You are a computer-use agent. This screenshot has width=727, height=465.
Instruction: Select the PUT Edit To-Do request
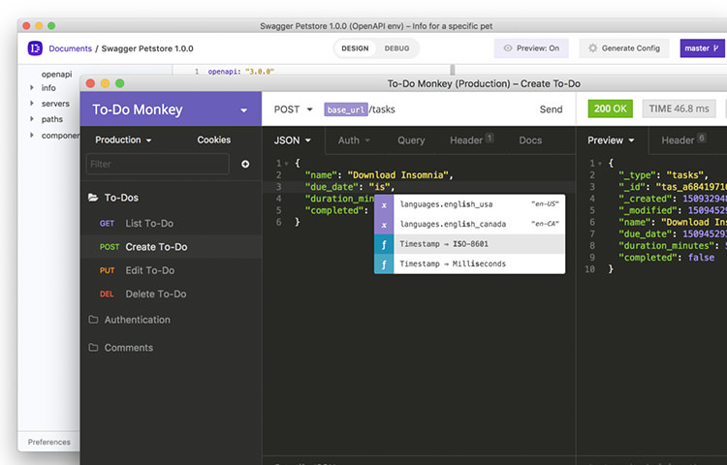171,270
